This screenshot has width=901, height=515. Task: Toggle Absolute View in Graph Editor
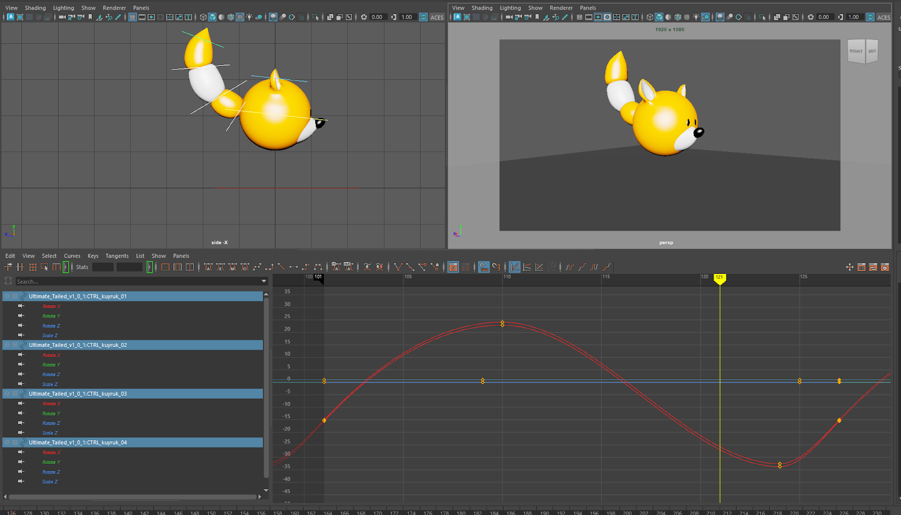[x=515, y=267]
